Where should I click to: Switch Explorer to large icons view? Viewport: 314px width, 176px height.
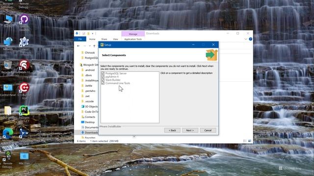pyautogui.click(x=250, y=141)
